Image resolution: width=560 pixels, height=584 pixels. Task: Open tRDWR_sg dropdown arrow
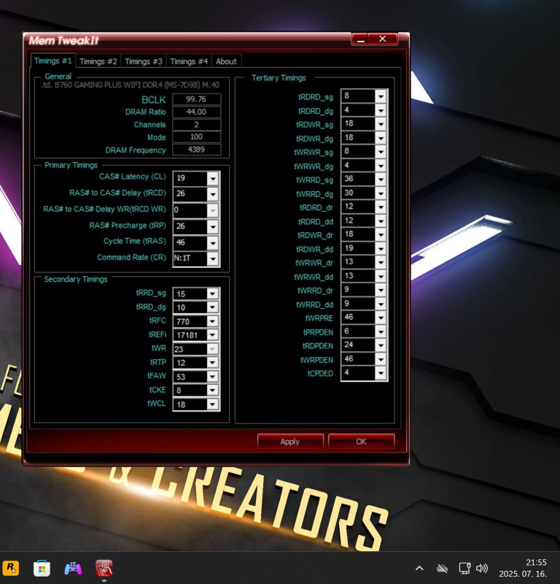coord(381,124)
